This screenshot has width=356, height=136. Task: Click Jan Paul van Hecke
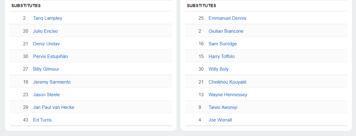[x=54, y=107]
